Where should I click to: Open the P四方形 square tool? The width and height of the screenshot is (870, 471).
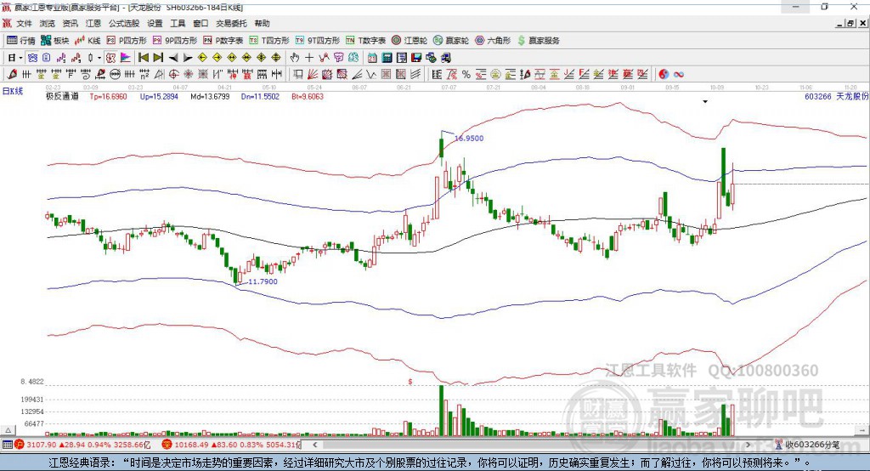coord(127,41)
